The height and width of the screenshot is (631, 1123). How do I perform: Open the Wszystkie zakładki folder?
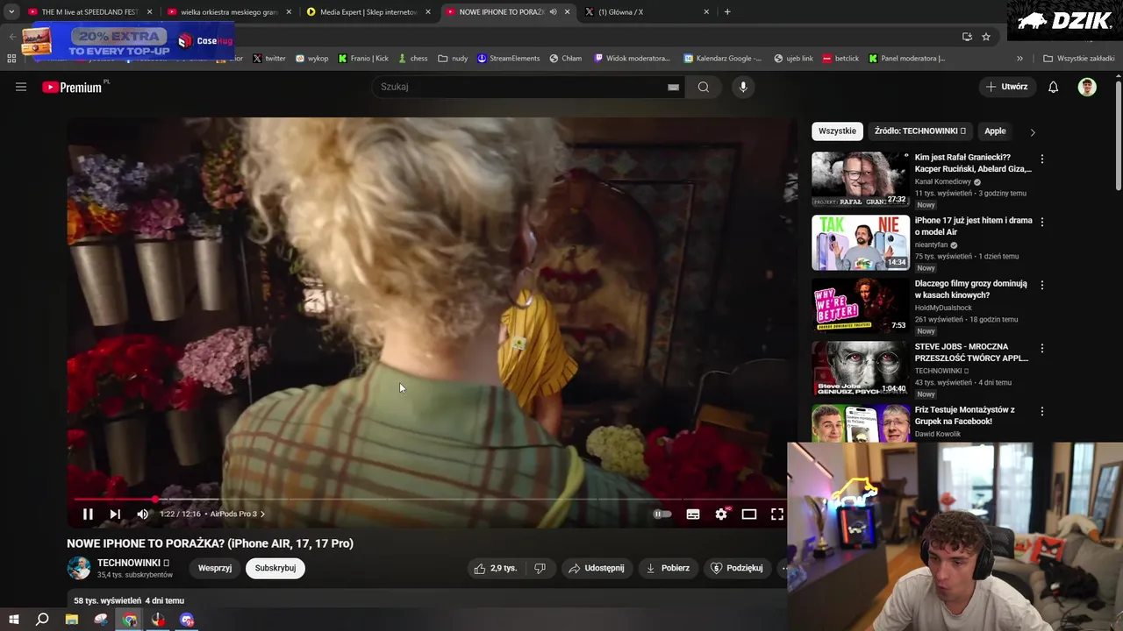click(1079, 59)
